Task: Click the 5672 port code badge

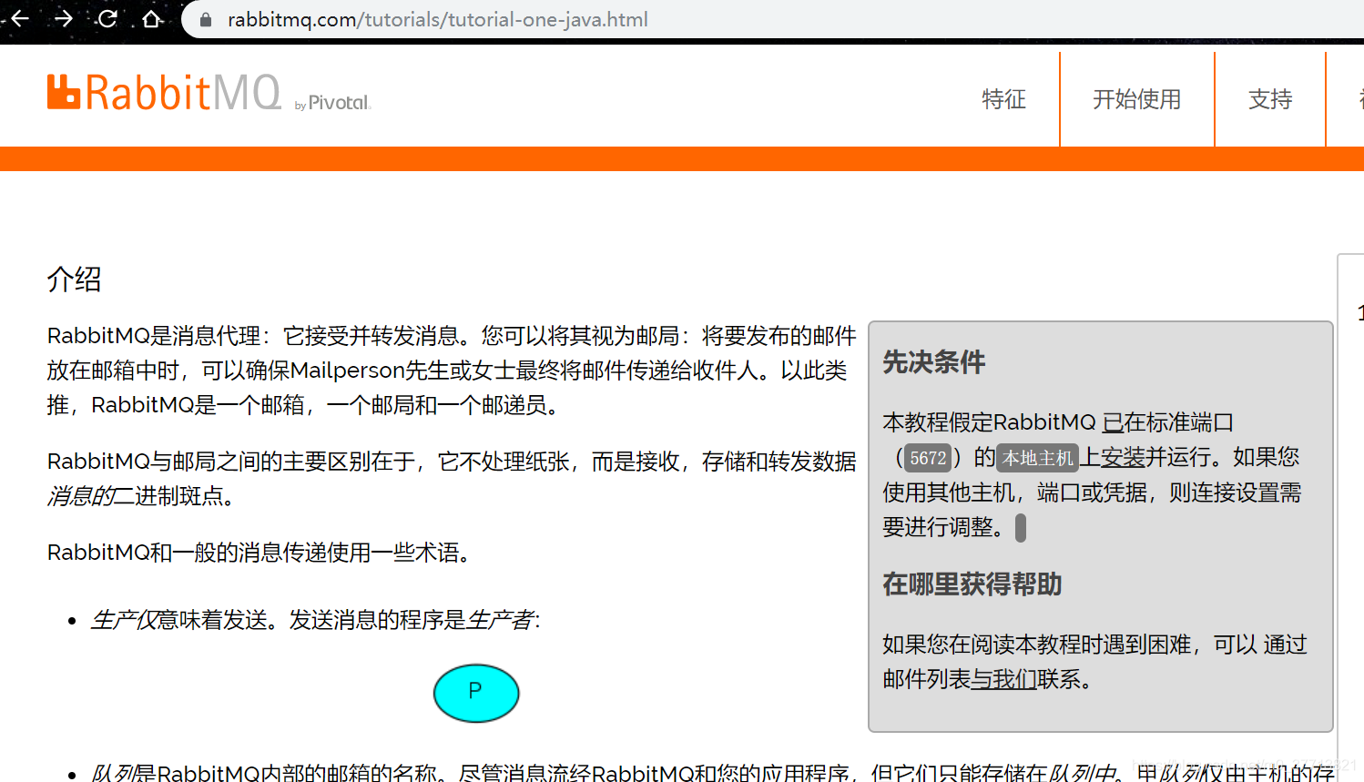Action: click(x=928, y=458)
